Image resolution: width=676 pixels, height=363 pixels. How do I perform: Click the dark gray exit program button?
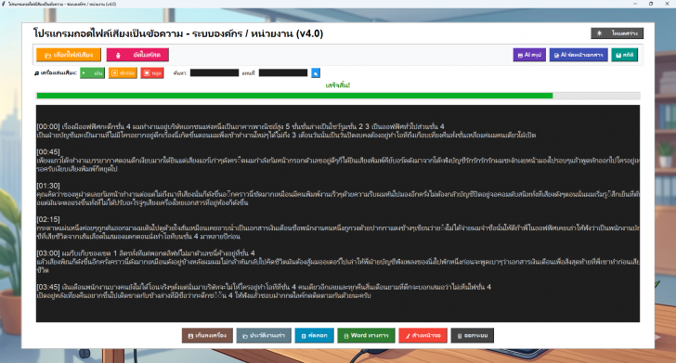473,335
